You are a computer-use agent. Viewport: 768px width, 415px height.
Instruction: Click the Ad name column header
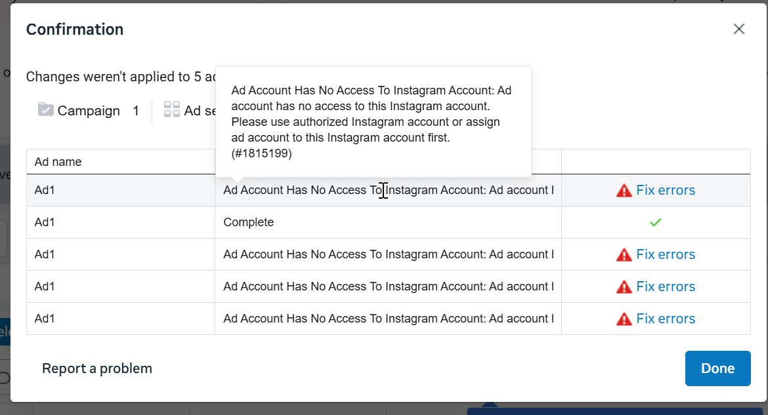coord(58,162)
